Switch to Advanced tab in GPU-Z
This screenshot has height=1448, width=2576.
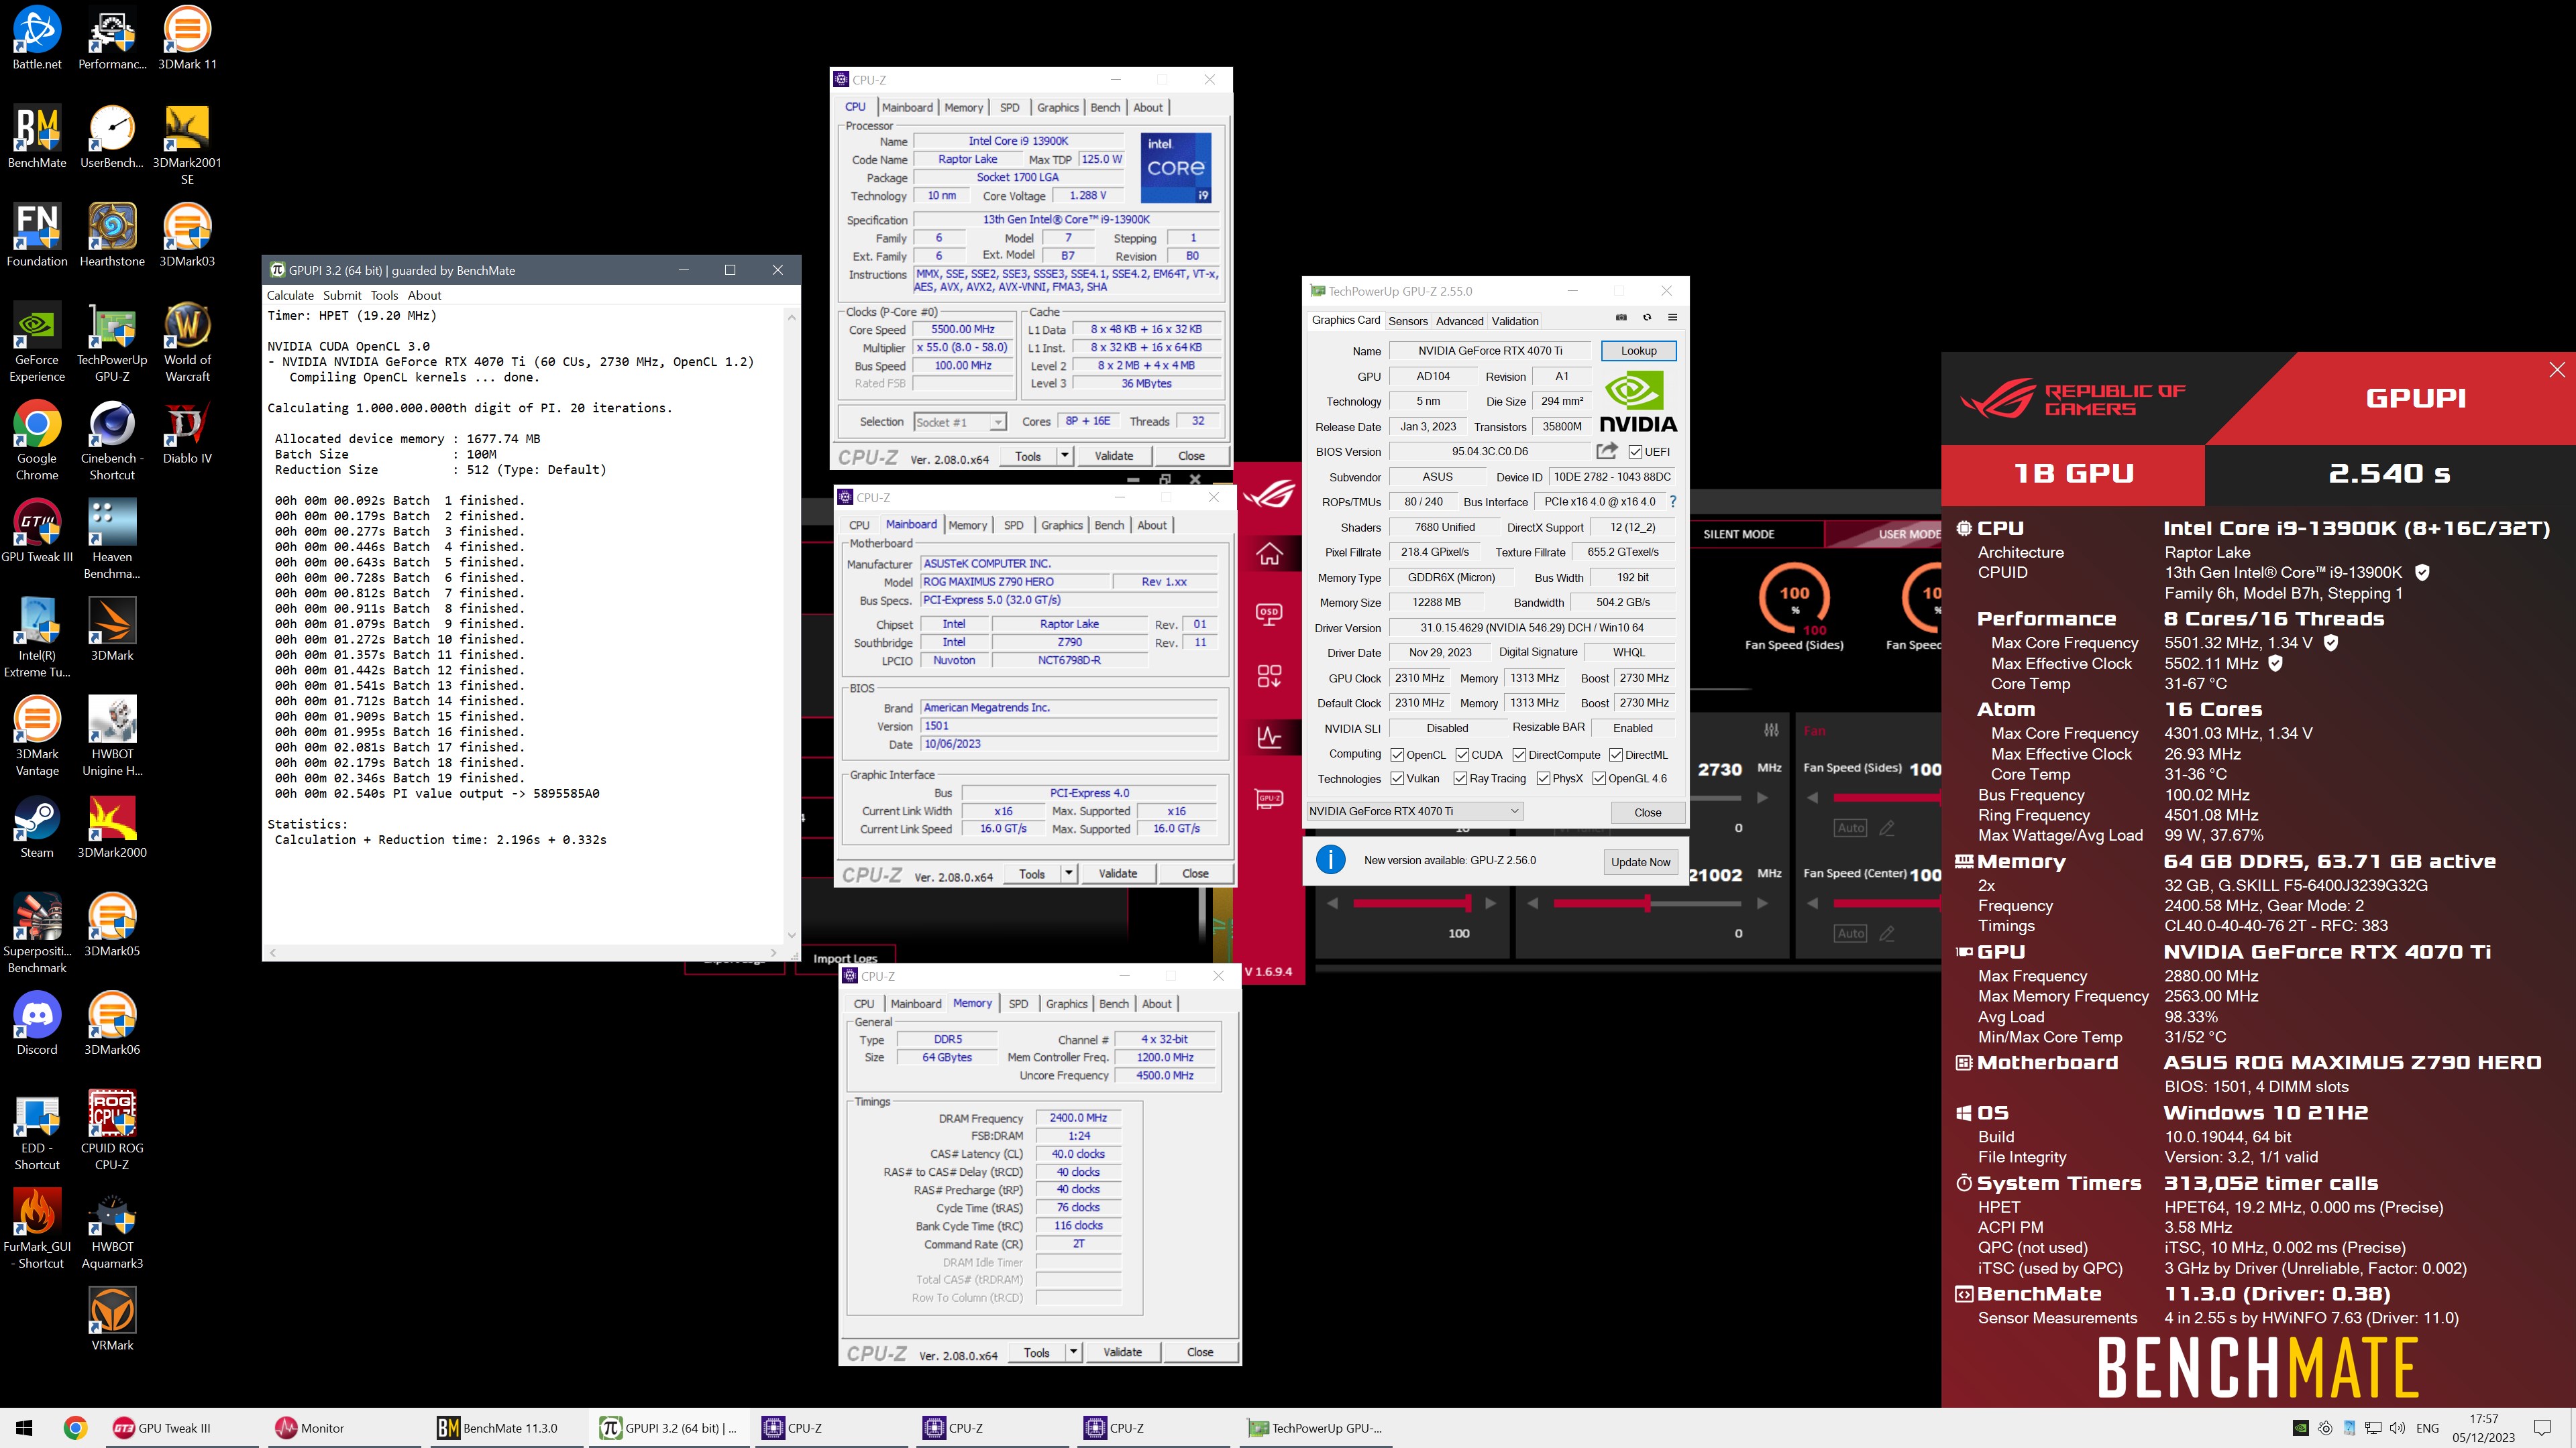pyautogui.click(x=1459, y=321)
